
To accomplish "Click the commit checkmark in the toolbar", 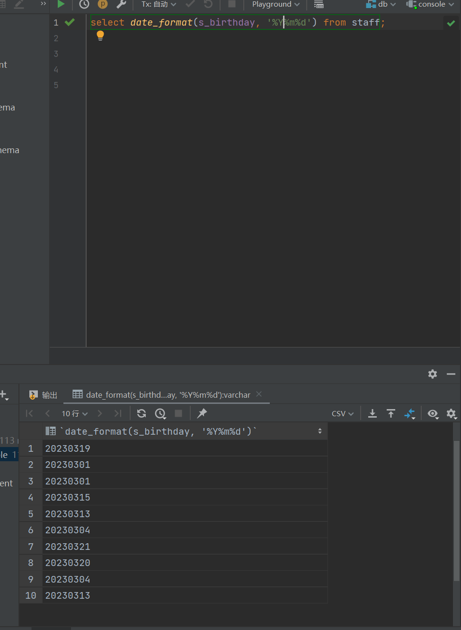I will pos(190,4).
